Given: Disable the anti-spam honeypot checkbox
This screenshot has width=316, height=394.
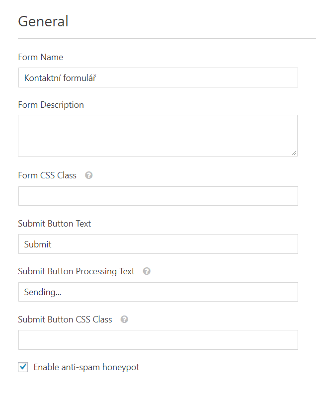Looking at the screenshot, I should [x=23, y=367].
